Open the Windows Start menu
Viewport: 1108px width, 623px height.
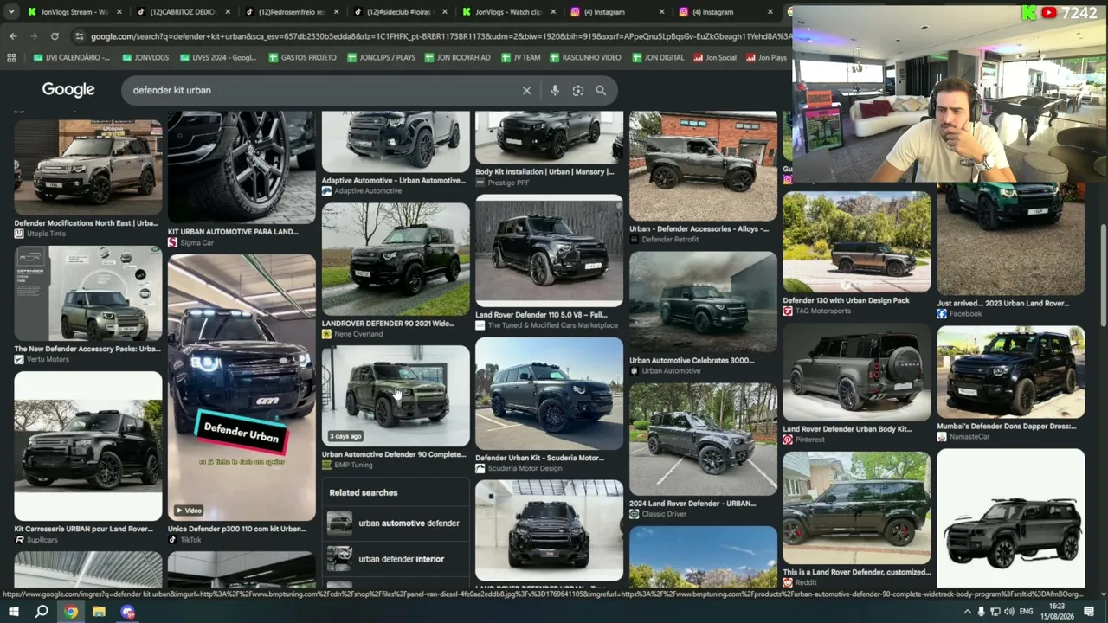(x=13, y=612)
